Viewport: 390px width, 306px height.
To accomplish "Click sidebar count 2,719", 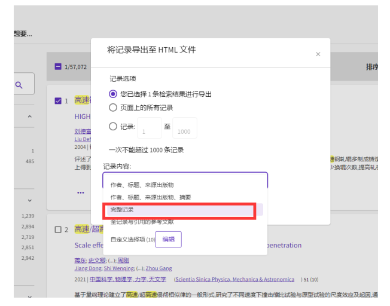I will point(28,237).
